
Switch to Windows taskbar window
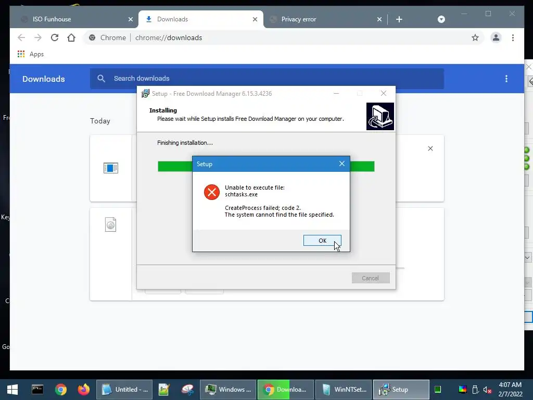(228, 390)
